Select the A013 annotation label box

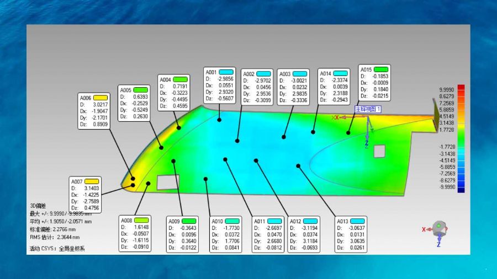tap(351, 234)
